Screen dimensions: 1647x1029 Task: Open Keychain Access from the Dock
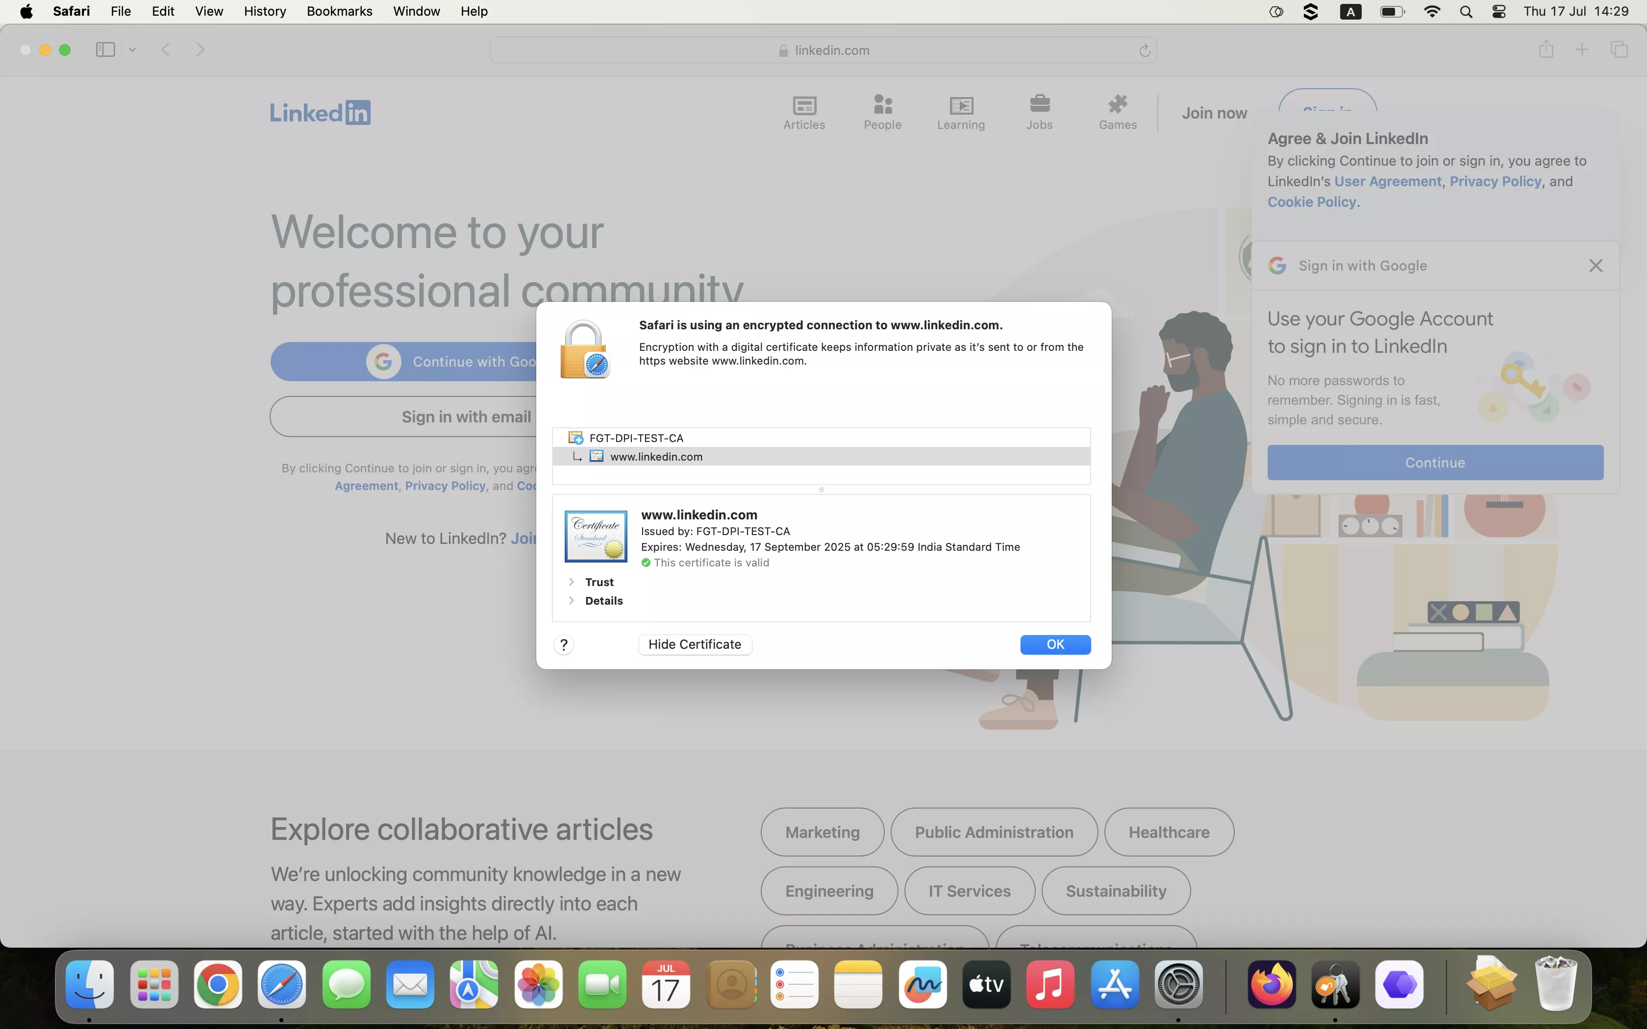(1335, 985)
